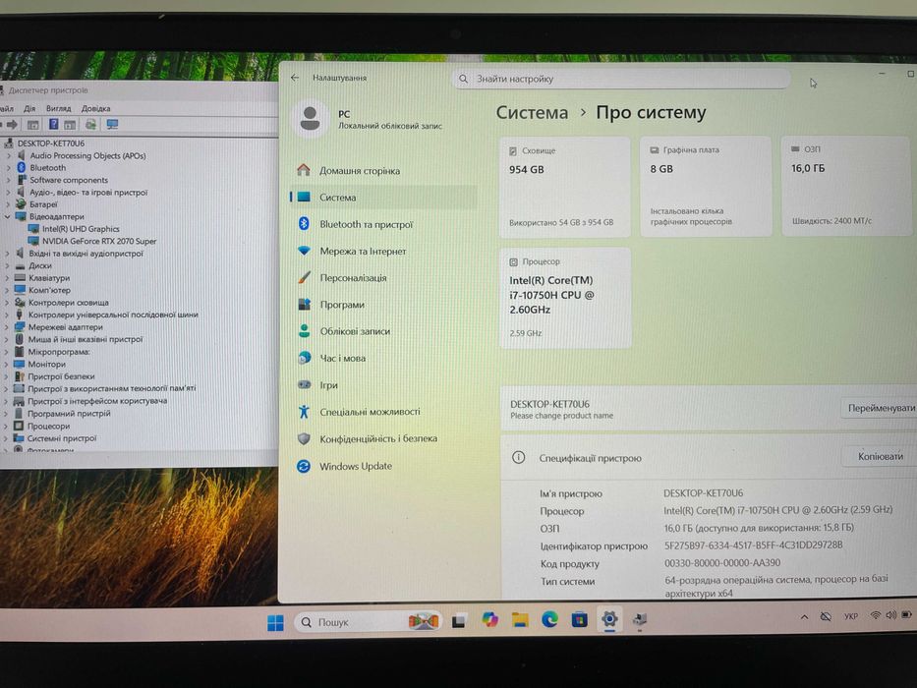Open Microsoft Store from the taskbar
917x688 pixels.
579,619
